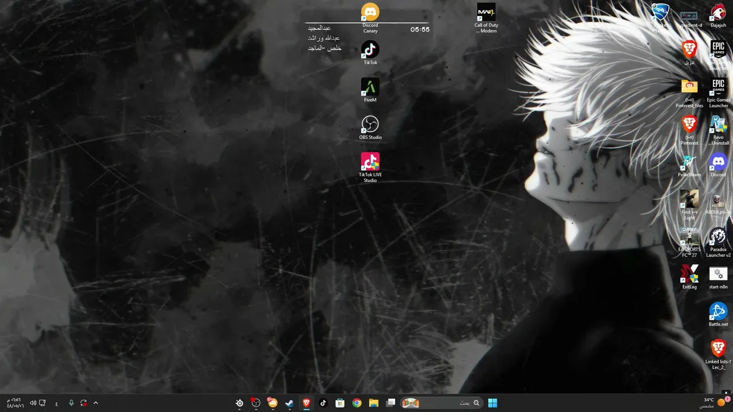Launch the TikTok desktop shortcut above FiveM
This screenshot has width=733, height=412.
click(x=370, y=53)
